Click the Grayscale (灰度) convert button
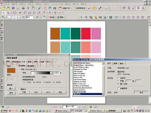The image size is (151, 113). [x=24, y=92]
